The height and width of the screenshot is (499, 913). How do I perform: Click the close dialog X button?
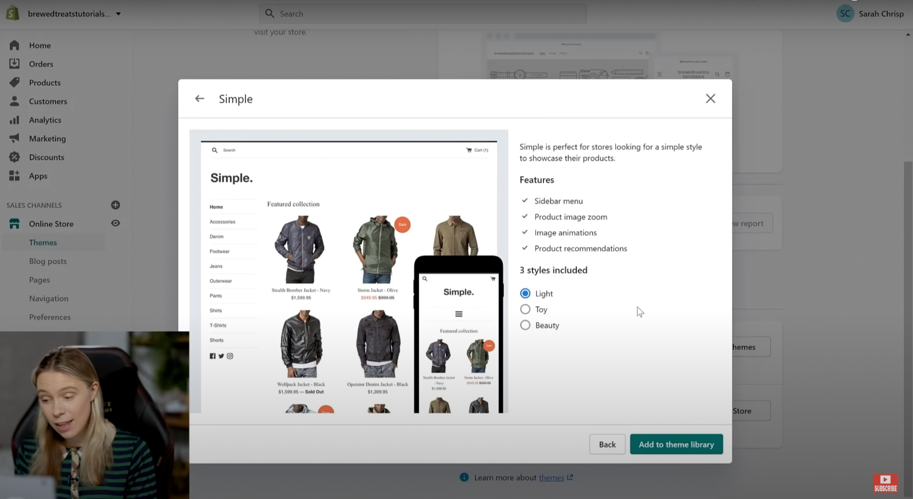click(711, 98)
